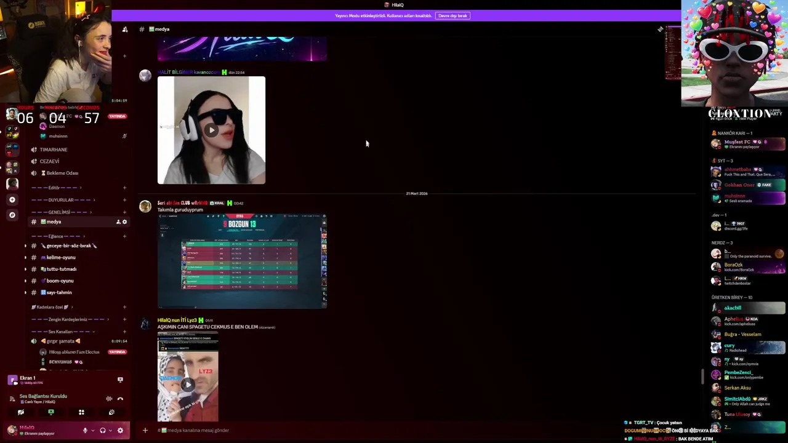Screen dimensions: 788x443
Task: Disconnect from voice with phone icon
Action: coord(120,399)
